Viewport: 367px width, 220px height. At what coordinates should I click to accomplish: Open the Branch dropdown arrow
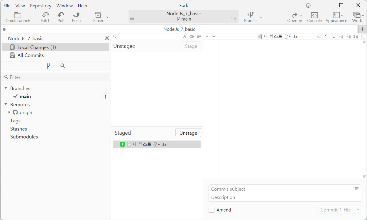click(261, 17)
